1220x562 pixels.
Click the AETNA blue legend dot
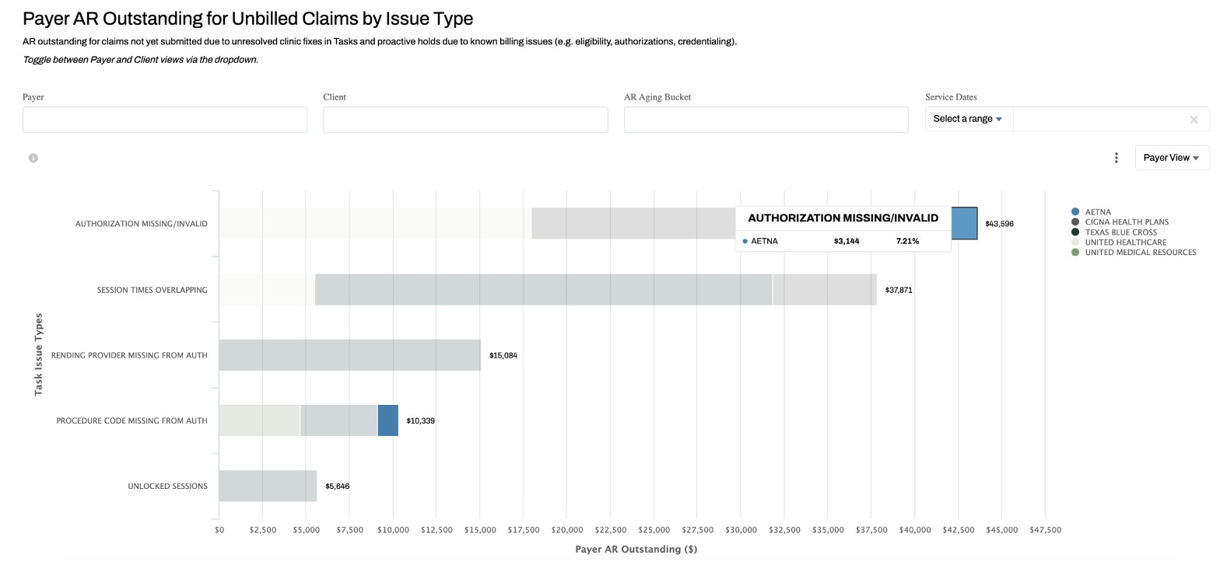coord(1073,211)
